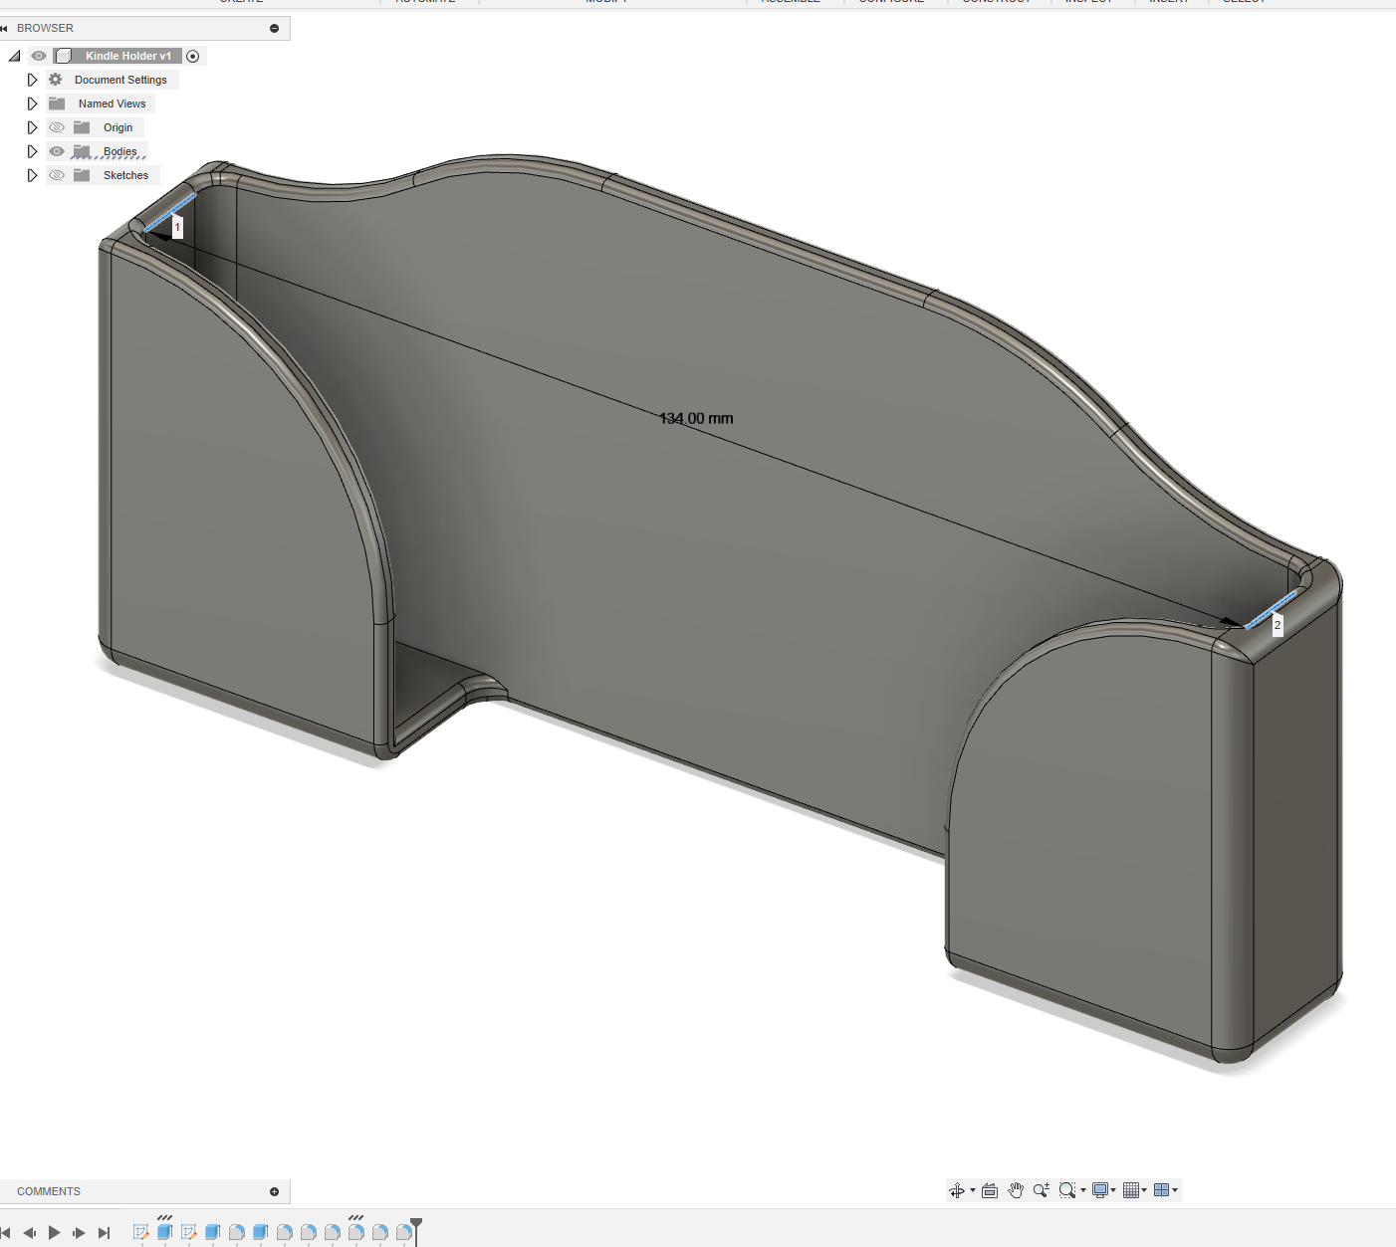The width and height of the screenshot is (1396, 1247).
Task: Open the MODIFY menu
Action: pos(605,2)
